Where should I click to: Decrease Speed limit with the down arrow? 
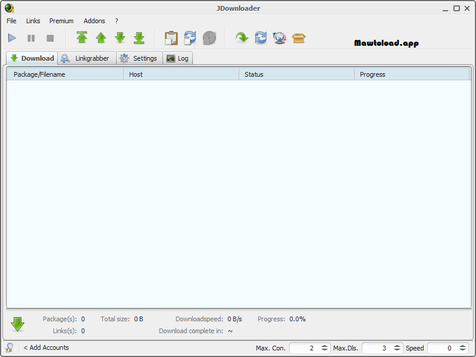click(463, 350)
